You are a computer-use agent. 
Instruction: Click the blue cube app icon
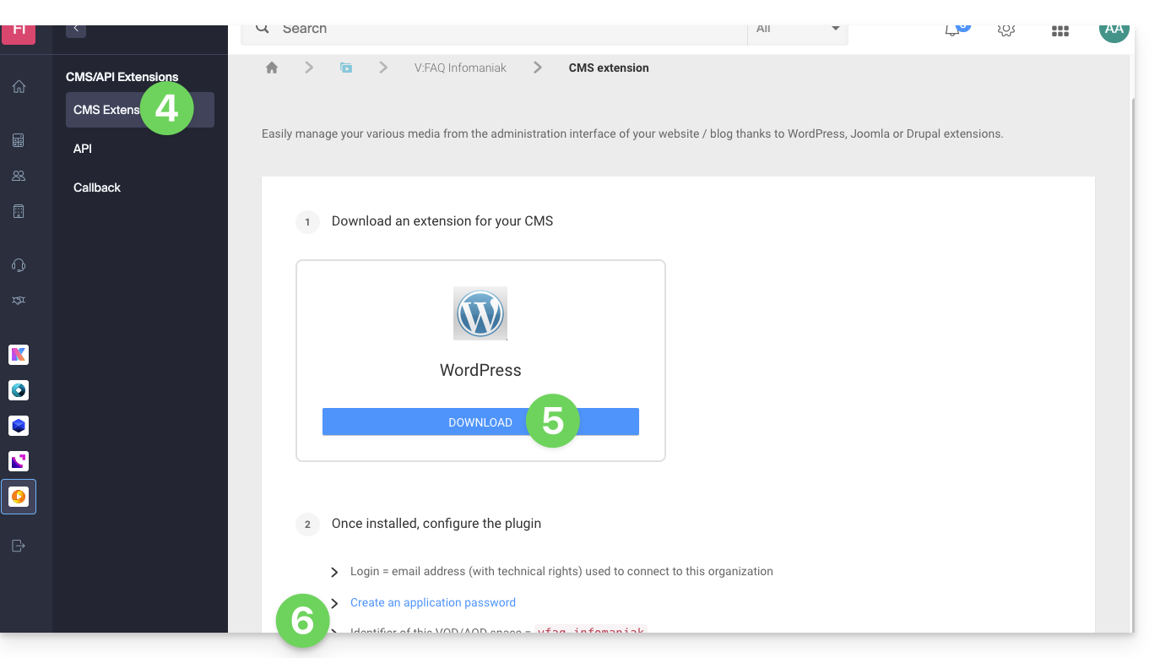(x=19, y=426)
